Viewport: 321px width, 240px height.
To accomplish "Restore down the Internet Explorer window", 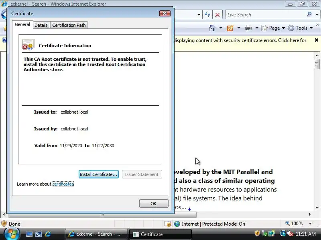I will coord(302,4).
